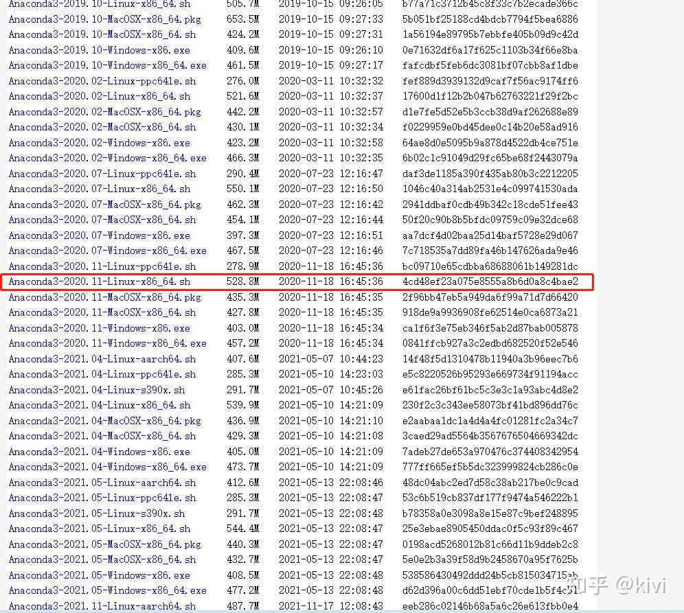Open Anaconda3-2019.10-Windows-x86.exe link
The image size is (684, 613).
click(100, 50)
